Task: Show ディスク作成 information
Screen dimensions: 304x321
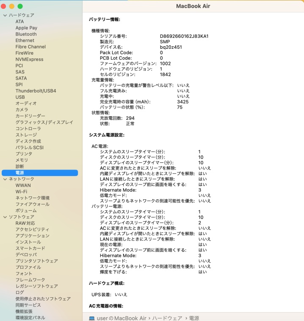Action: tap(28, 141)
